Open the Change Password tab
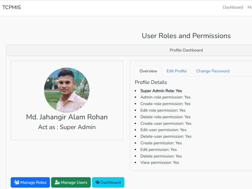252x189 pixels. coord(213,71)
